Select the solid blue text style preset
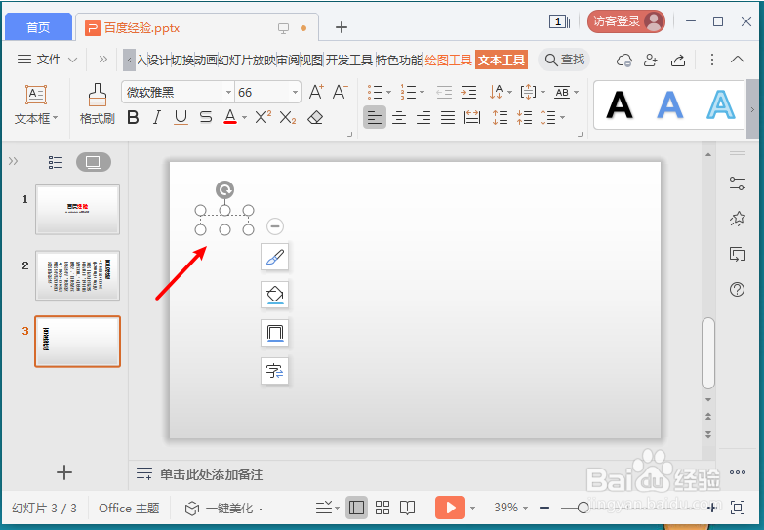This screenshot has height=530, width=764. click(x=670, y=104)
